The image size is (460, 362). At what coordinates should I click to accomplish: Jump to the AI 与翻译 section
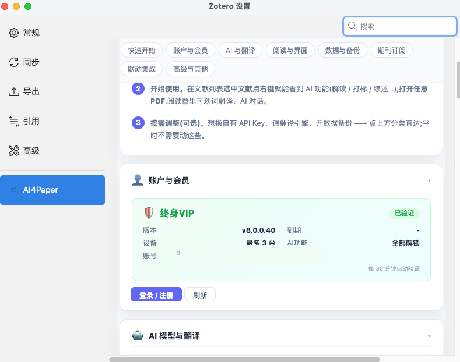240,51
